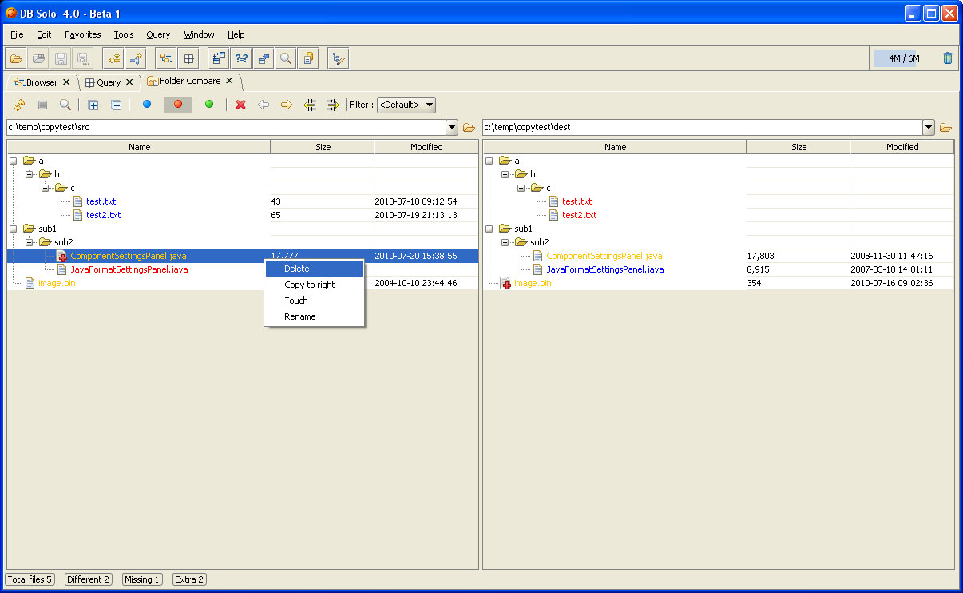Select JavaFormatSettingsPanel.java in the dest pane
Screen dimensions: 963x593
click(x=604, y=269)
